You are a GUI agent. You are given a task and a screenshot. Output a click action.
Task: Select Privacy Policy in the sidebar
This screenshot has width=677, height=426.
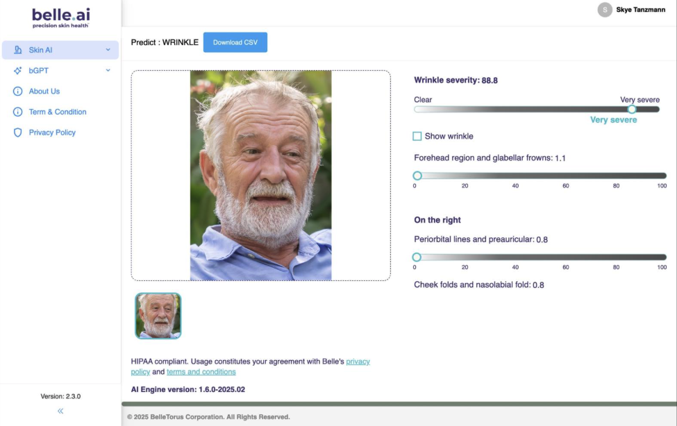(52, 133)
